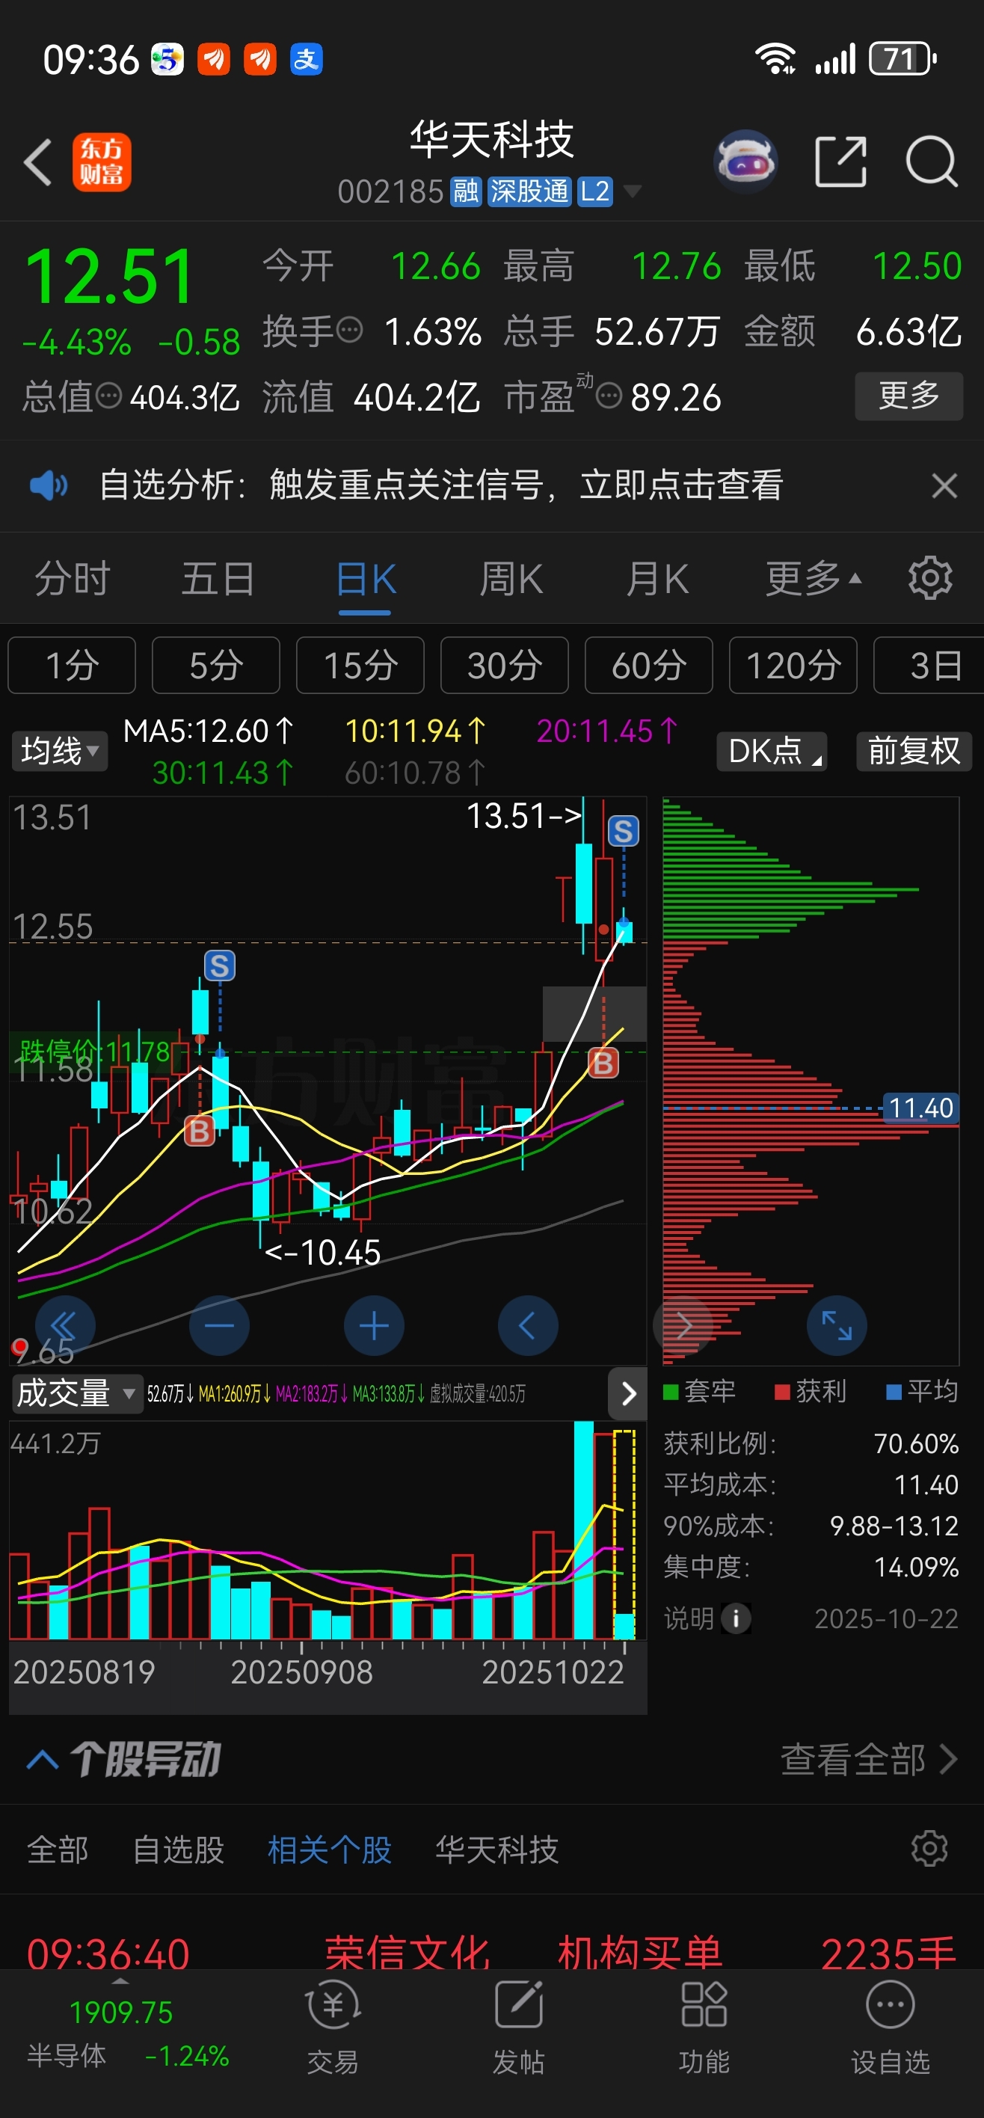Image resolution: width=984 pixels, height=2118 pixels.
Task: Select the 120分 period button
Action: (793, 665)
